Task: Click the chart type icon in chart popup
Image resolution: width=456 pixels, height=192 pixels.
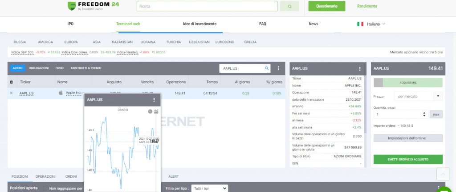Action: coord(156,111)
